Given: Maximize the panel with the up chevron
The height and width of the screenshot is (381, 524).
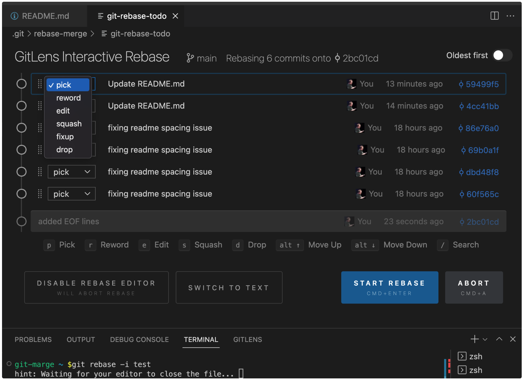Looking at the screenshot, I should pos(499,339).
